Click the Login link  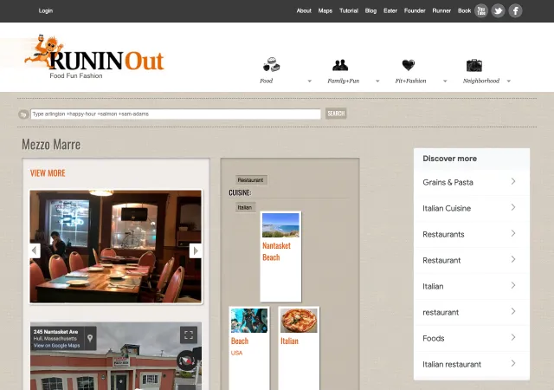46,11
